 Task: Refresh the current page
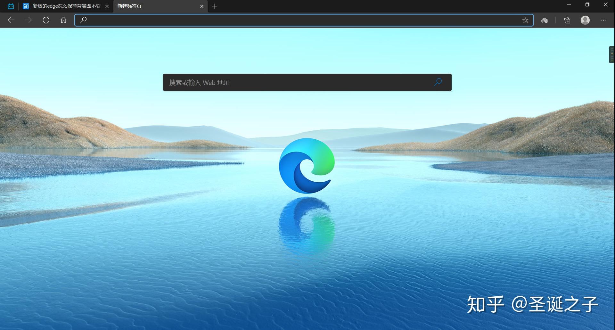(x=46, y=20)
